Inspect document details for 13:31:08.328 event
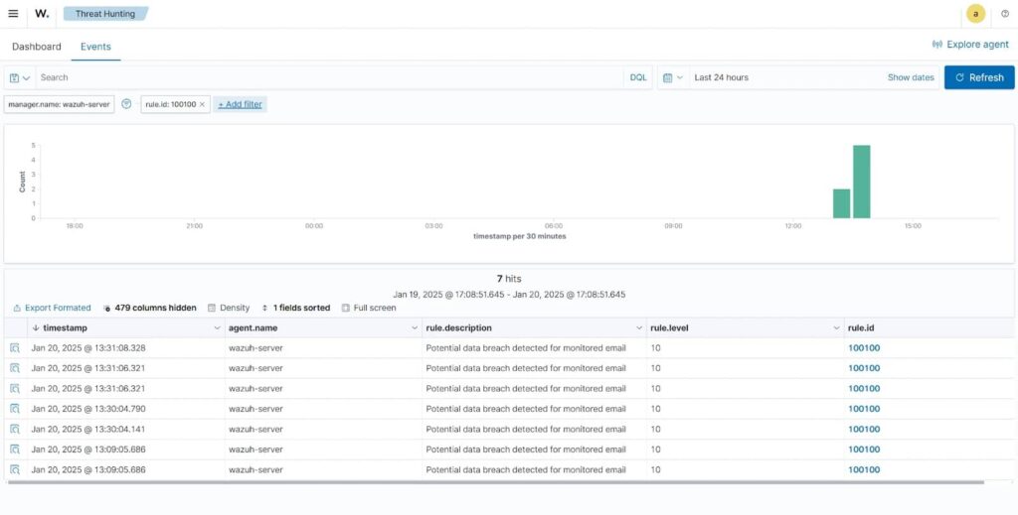The width and height of the screenshot is (1018, 515). coord(15,348)
